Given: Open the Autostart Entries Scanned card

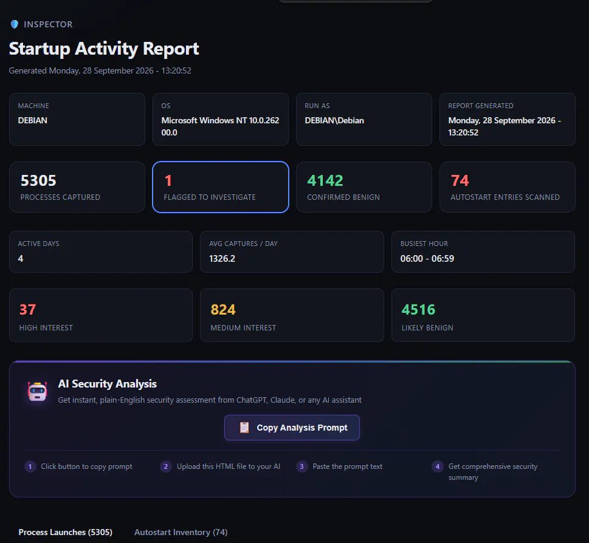Looking at the screenshot, I should (x=508, y=187).
